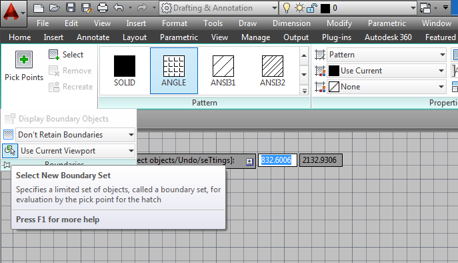
Task: Switch to the Annotate ribbon tab
Action: (x=93, y=37)
